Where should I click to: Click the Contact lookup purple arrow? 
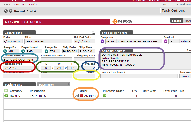coord(165,41)
